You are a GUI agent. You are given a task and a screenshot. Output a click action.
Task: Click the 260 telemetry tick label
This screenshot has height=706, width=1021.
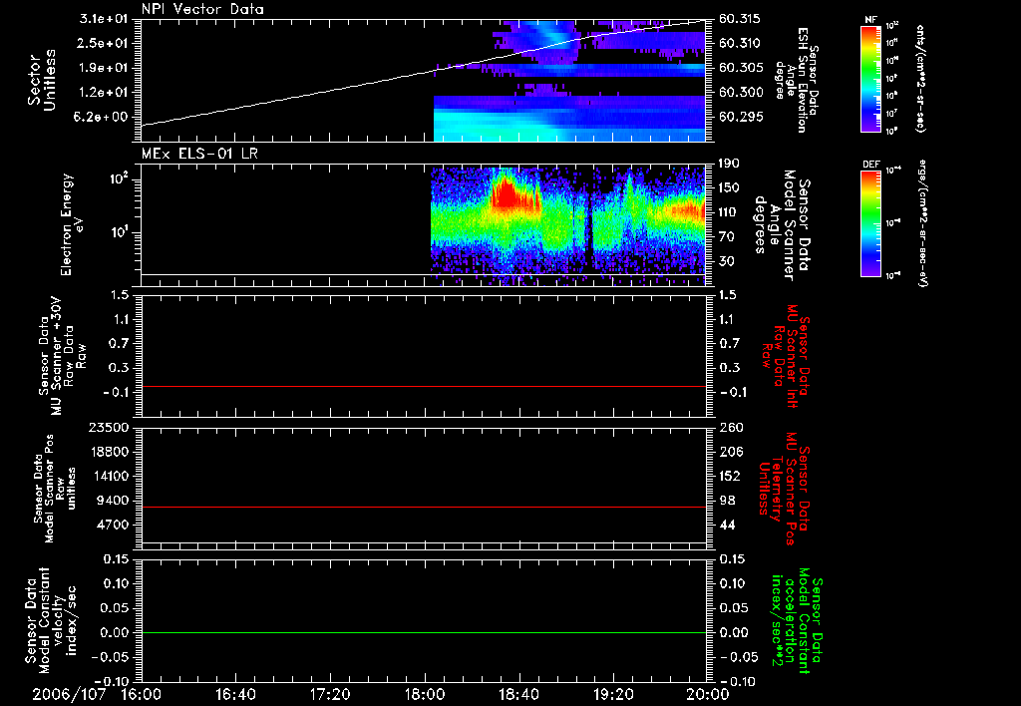point(731,427)
